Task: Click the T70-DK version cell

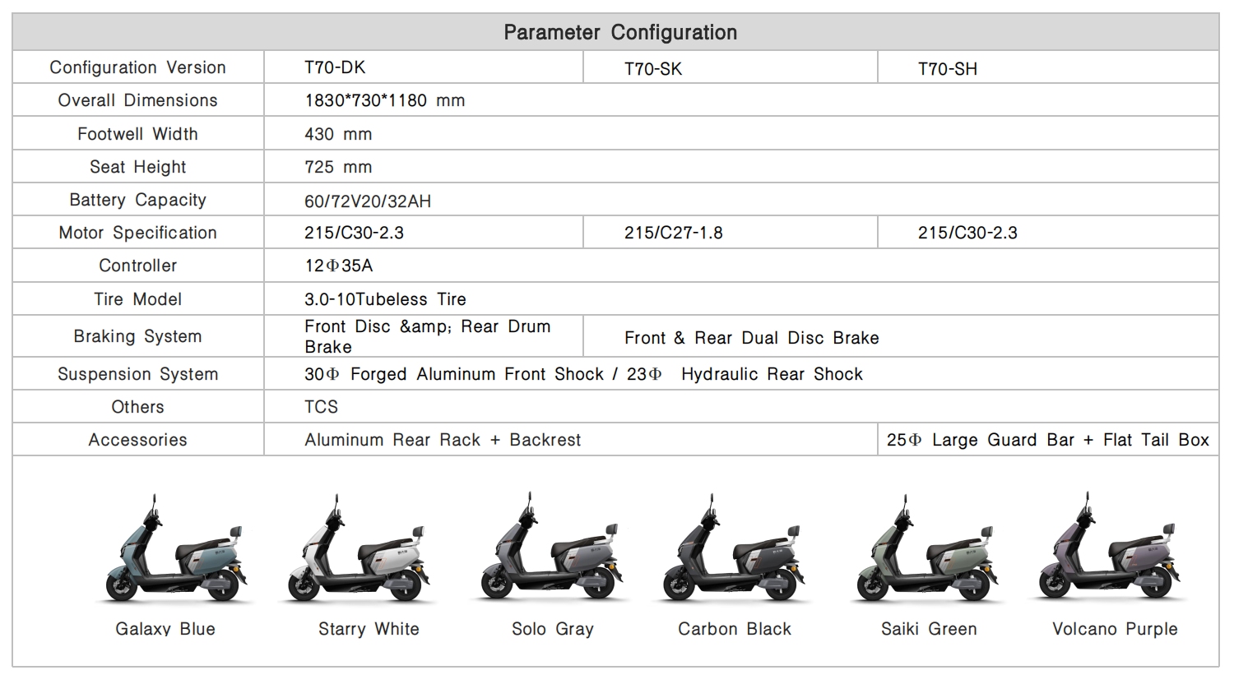Action: point(424,67)
